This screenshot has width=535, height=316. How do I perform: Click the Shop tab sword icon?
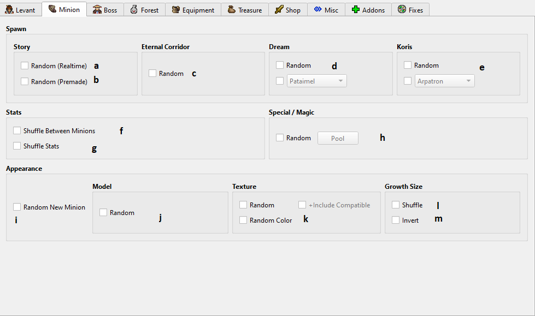click(279, 9)
